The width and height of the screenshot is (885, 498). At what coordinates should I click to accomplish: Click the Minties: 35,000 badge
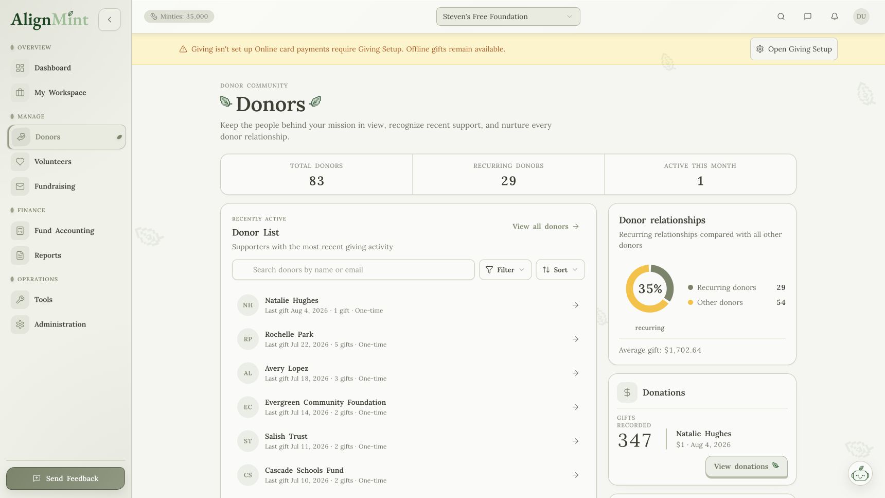(x=179, y=16)
